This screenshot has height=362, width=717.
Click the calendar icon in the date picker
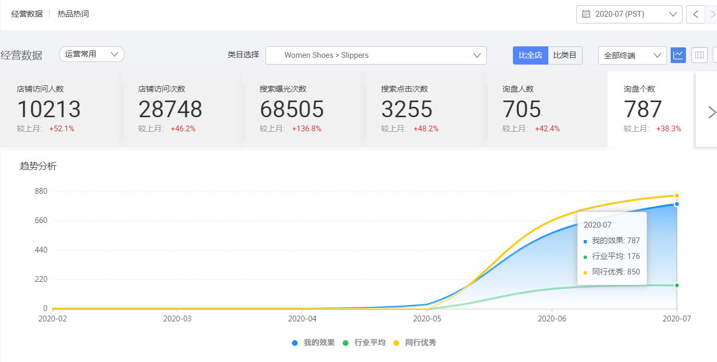point(586,14)
